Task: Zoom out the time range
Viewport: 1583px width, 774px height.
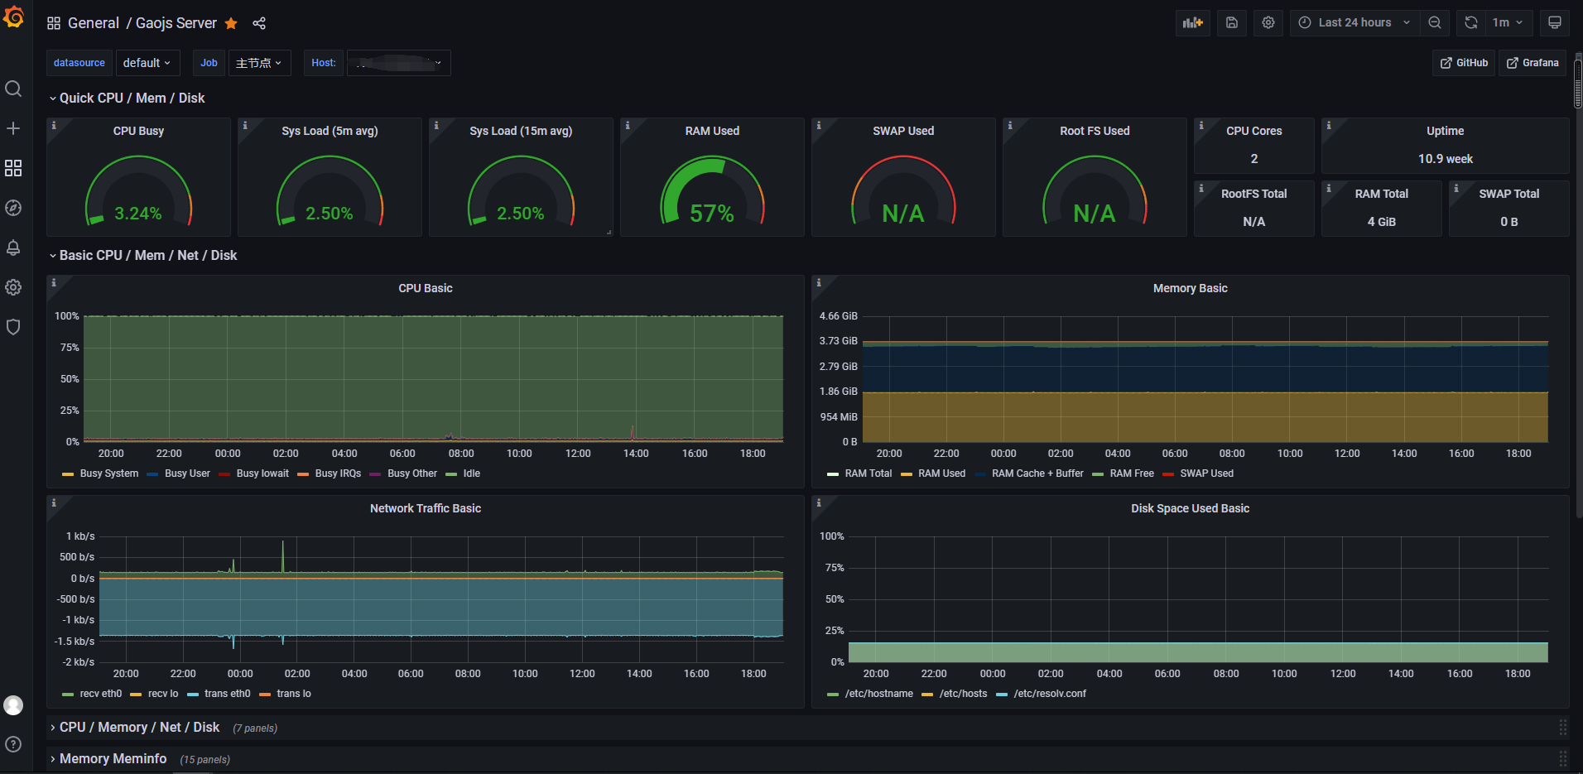Action: click(x=1435, y=23)
